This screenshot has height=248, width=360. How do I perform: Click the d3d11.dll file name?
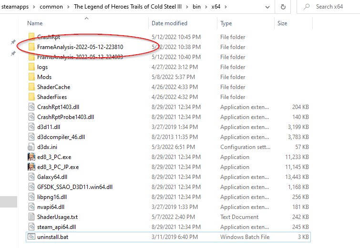tap(49, 127)
